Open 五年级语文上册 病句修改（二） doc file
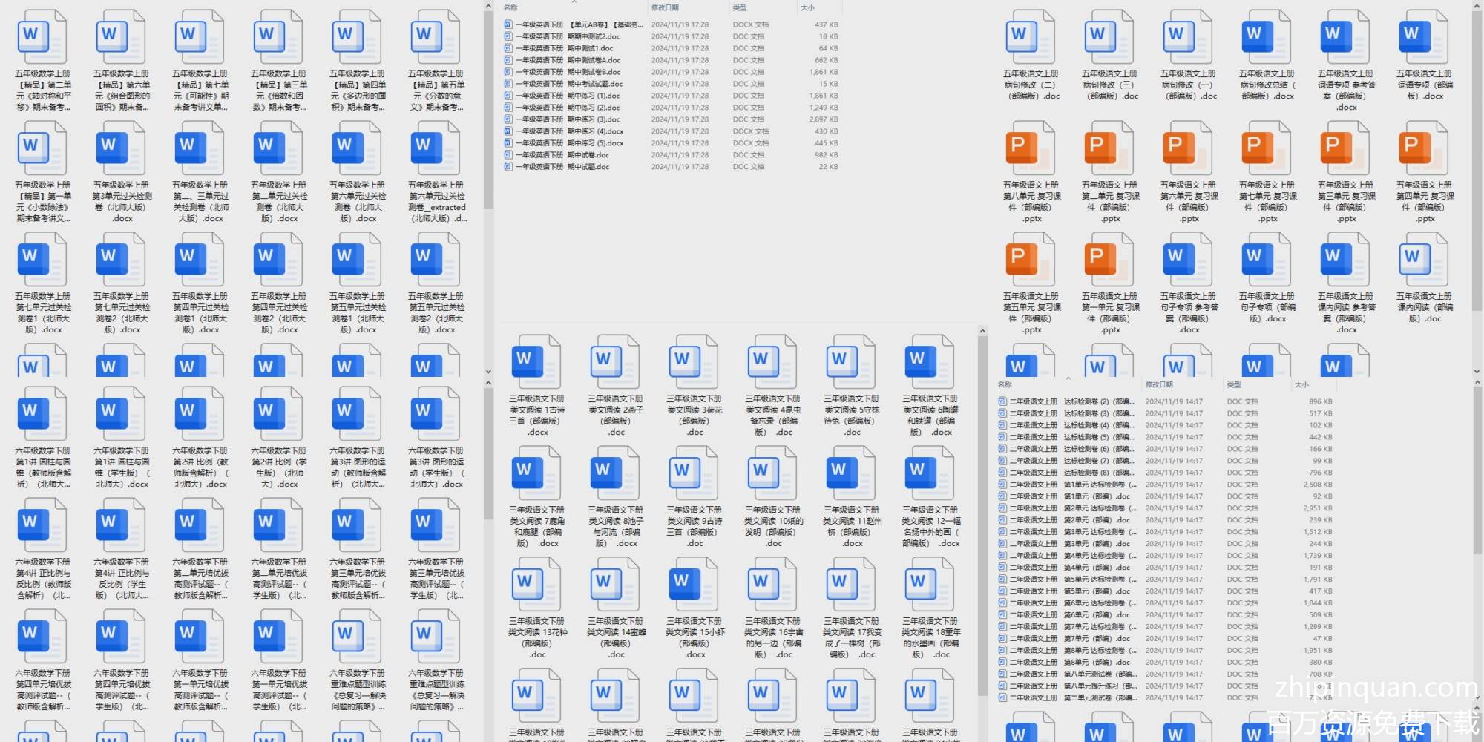1484x742 pixels. coord(1031,37)
